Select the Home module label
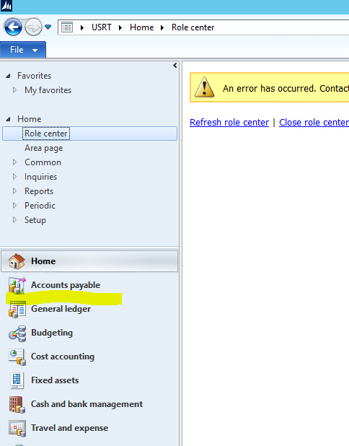This screenshot has height=446, width=349. [43, 261]
